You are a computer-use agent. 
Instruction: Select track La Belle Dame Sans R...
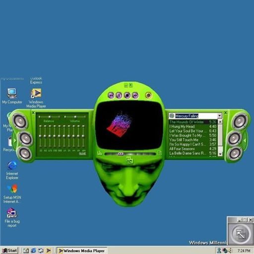click(x=193, y=153)
